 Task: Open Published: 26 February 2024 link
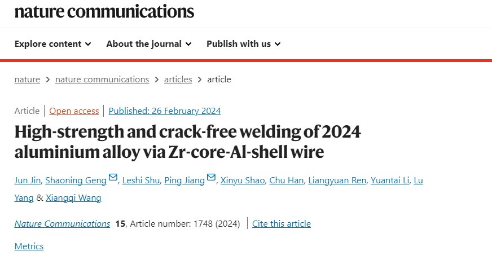point(165,111)
